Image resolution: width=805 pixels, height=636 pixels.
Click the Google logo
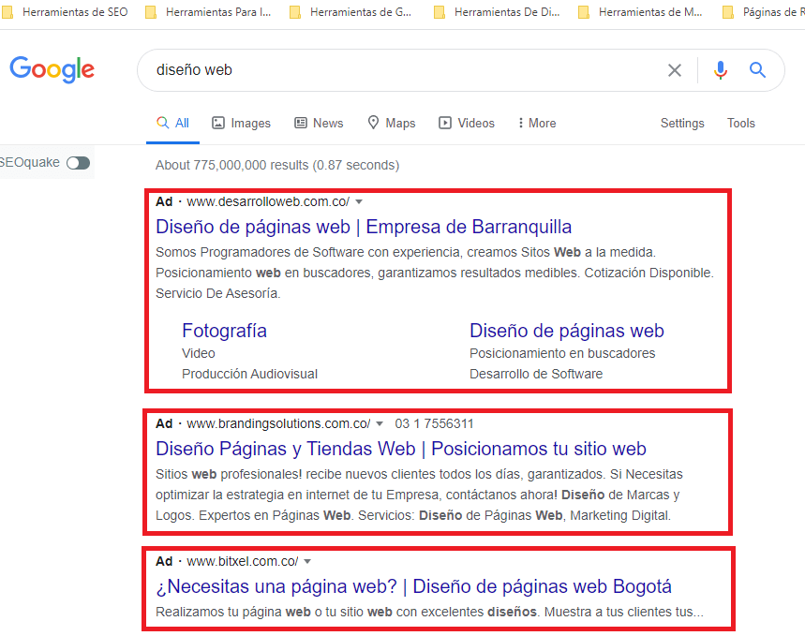click(52, 68)
